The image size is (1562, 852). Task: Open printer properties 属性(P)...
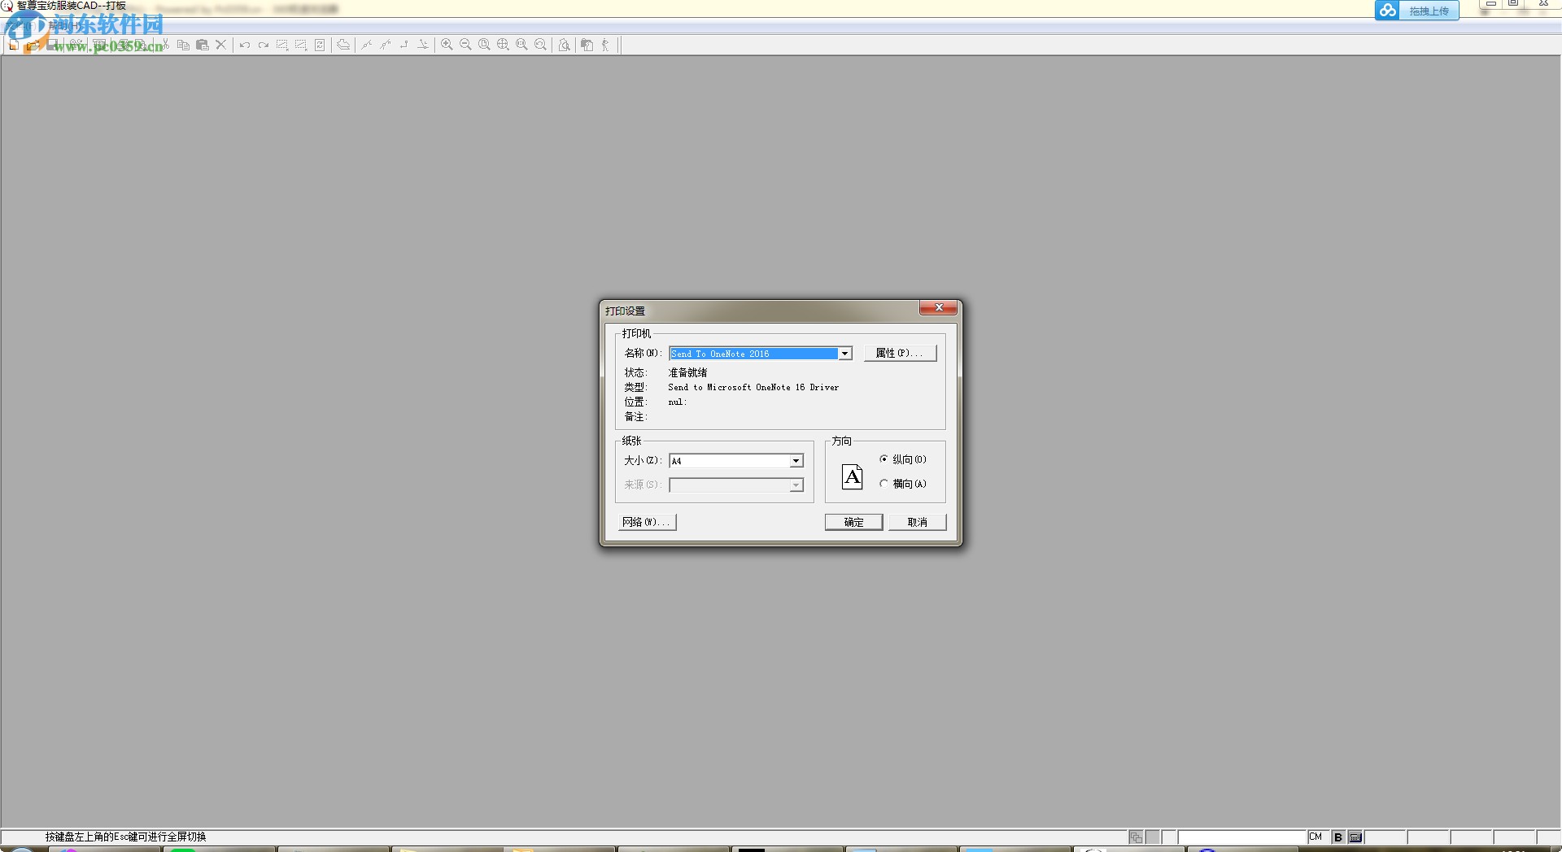click(x=900, y=353)
